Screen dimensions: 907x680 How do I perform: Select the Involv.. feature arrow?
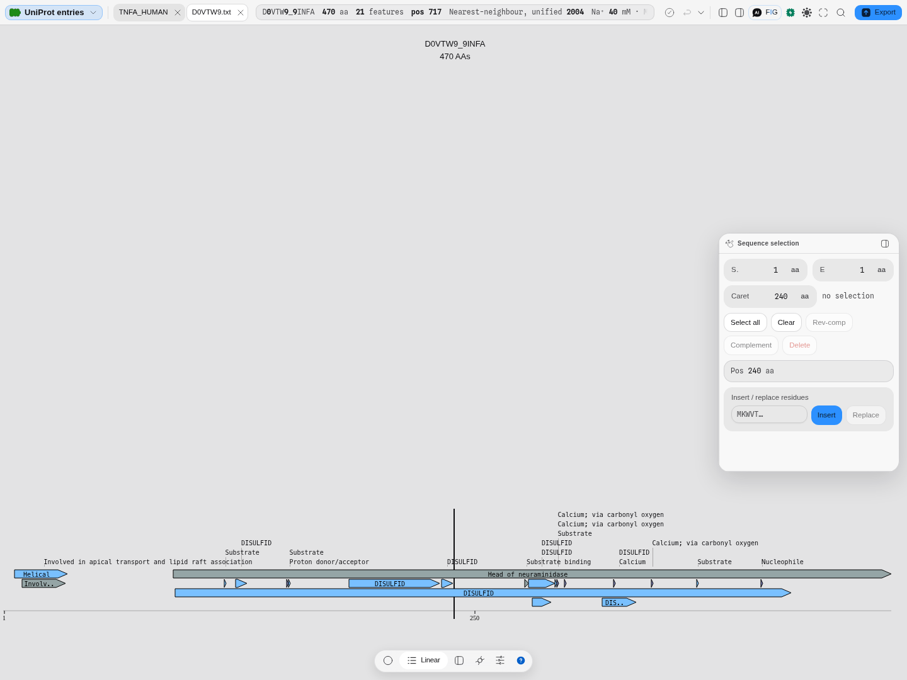point(43,584)
